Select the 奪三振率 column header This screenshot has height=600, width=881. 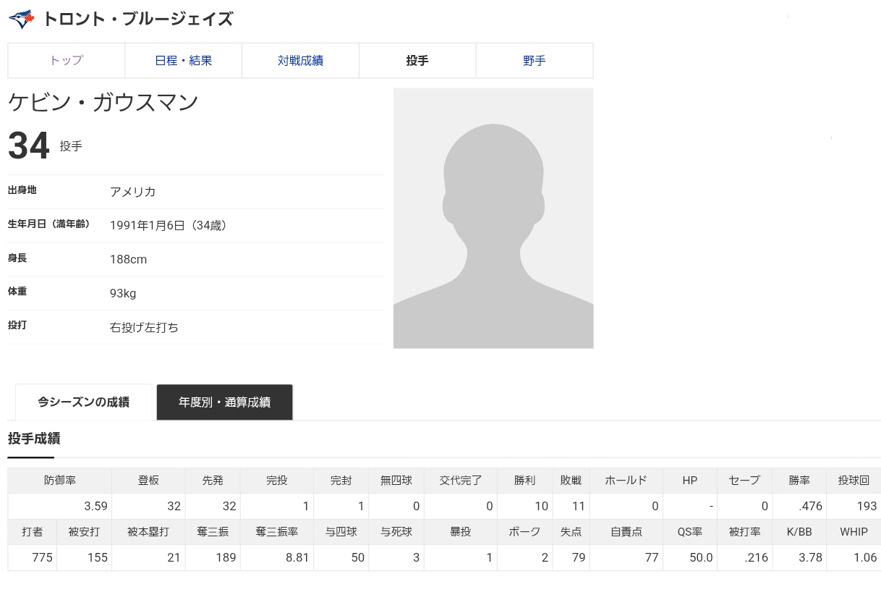click(276, 532)
